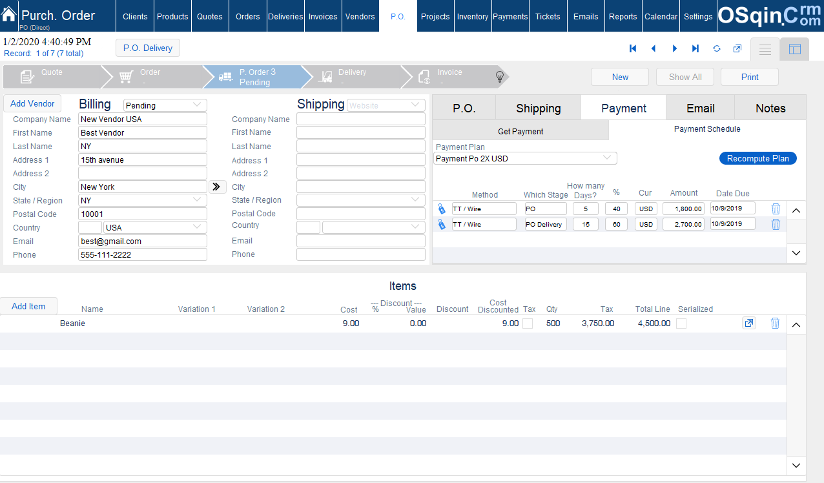
Task: Click the billing Phone field
Action: (143, 254)
